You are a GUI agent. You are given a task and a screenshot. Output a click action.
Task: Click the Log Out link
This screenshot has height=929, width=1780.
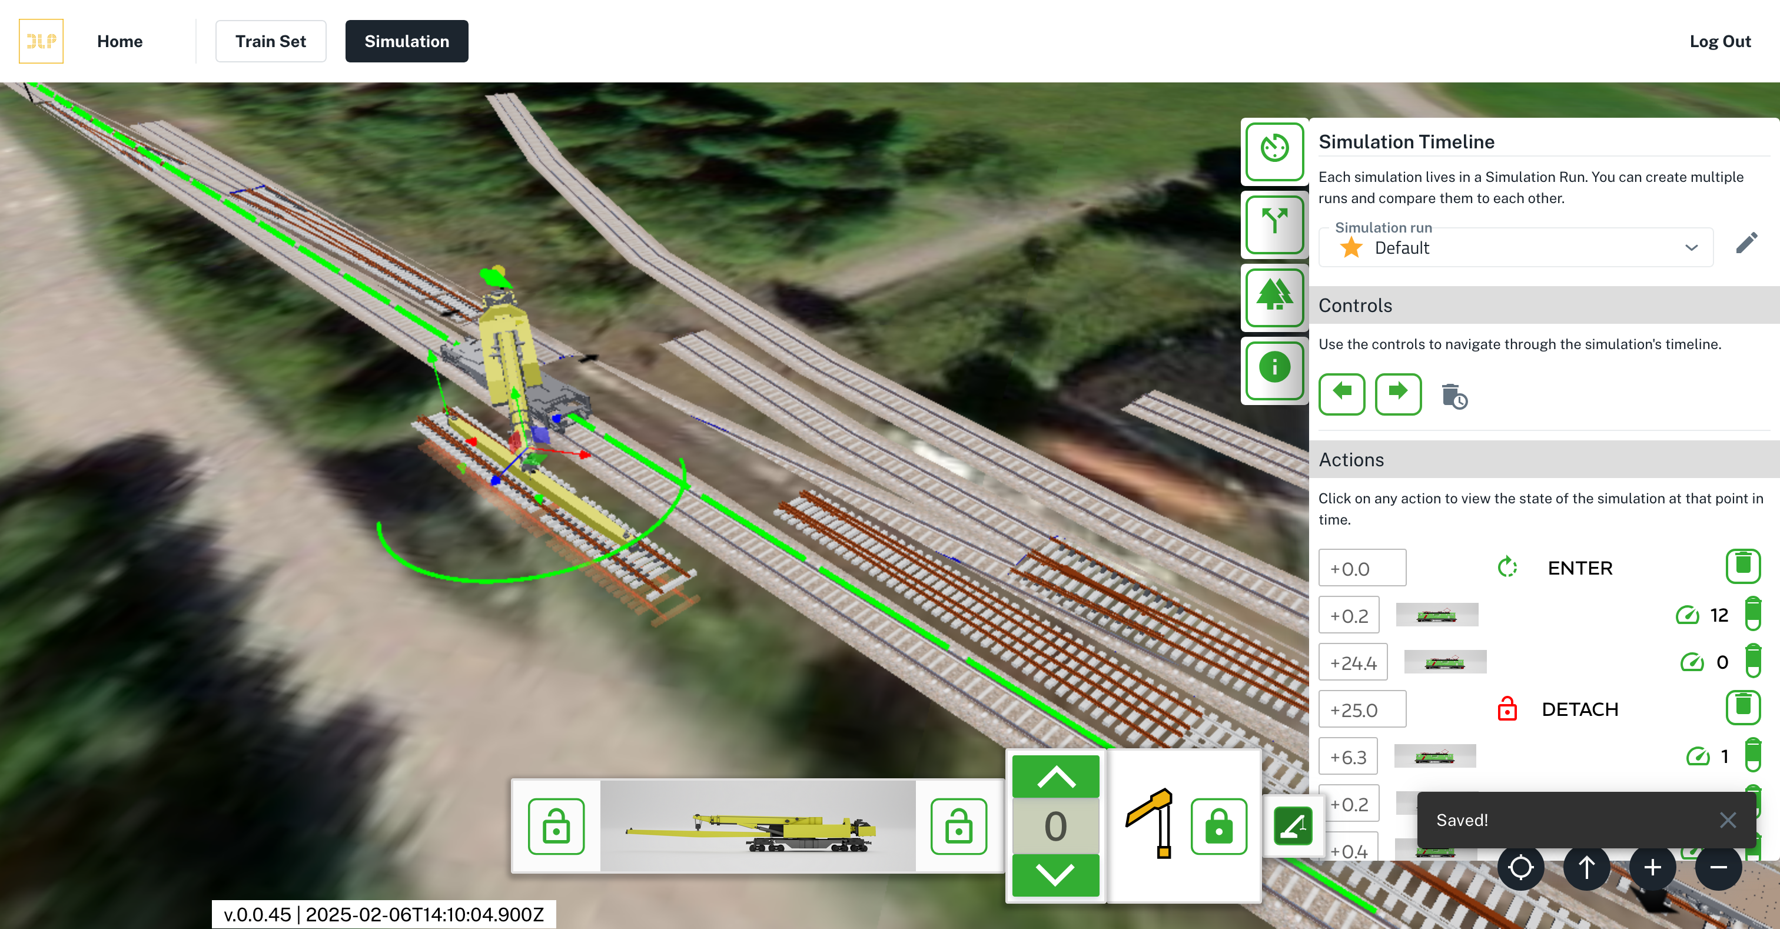click(1719, 41)
